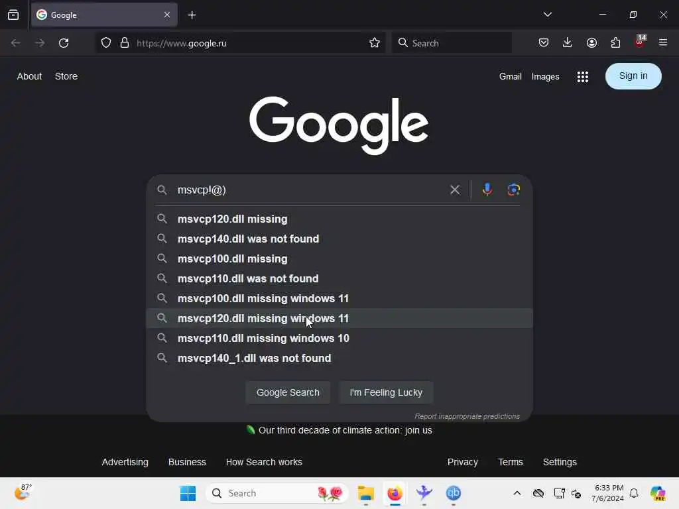Screen dimensions: 679x509
Task: Open Firefox View icon beside the tab strip
Action: point(13,15)
